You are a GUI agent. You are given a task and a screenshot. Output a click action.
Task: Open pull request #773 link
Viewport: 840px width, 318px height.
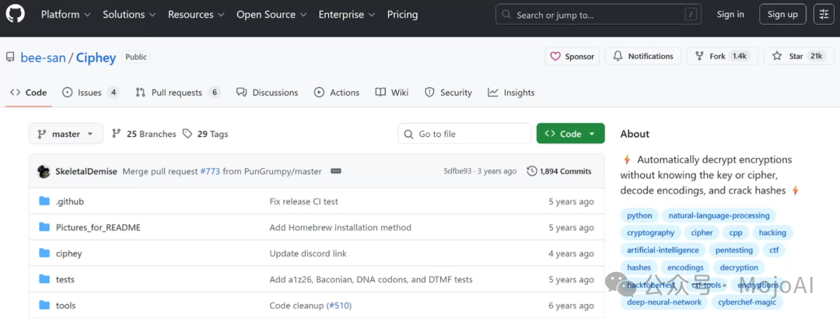tap(208, 171)
